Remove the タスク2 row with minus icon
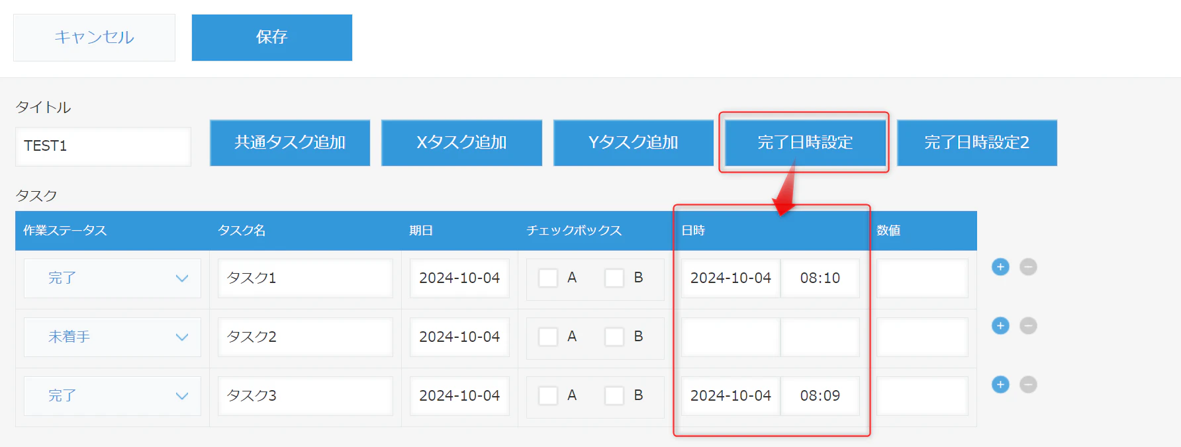The height and width of the screenshot is (447, 1181). (x=1028, y=326)
